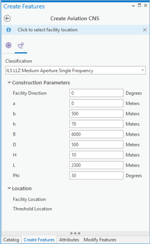This screenshot has width=150, height=244.
Task: Click the 'Facility Location' label
Action: [x=29, y=199]
